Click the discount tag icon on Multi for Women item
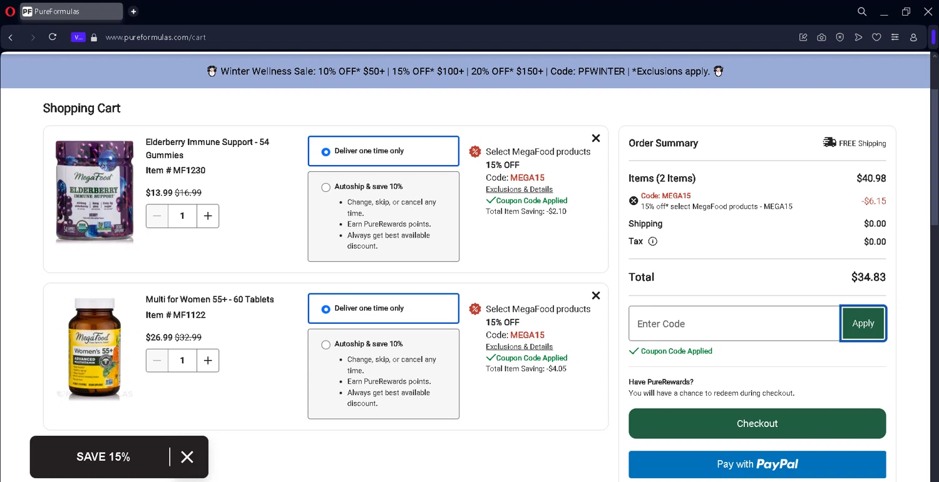939x482 pixels. point(475,309)
